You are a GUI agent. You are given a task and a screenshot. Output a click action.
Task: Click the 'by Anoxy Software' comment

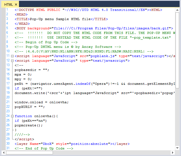tap(94, 47)
